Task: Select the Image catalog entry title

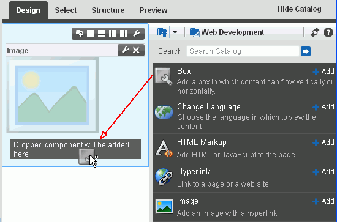Action: pos(187,201)
